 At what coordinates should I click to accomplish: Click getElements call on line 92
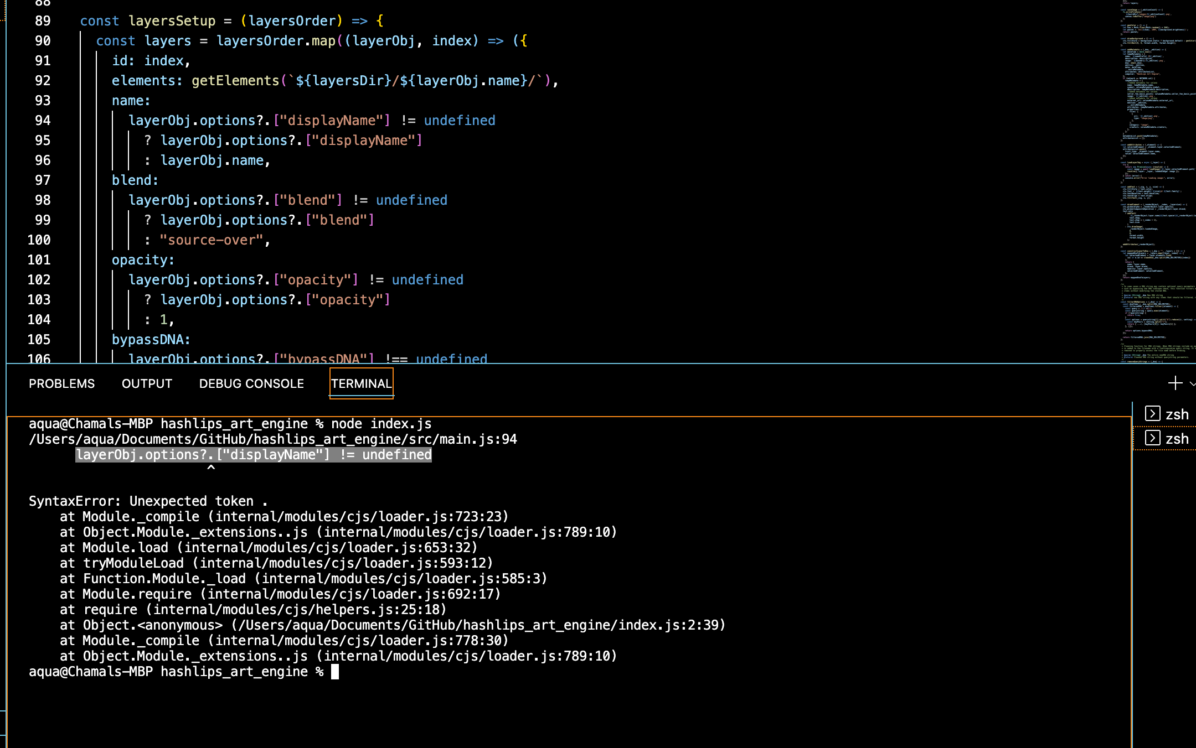click(x=235, y=81)
